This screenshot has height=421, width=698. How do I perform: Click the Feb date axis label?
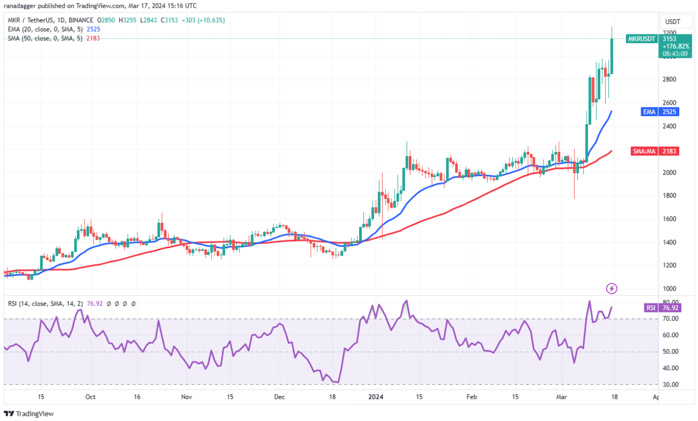471,397
